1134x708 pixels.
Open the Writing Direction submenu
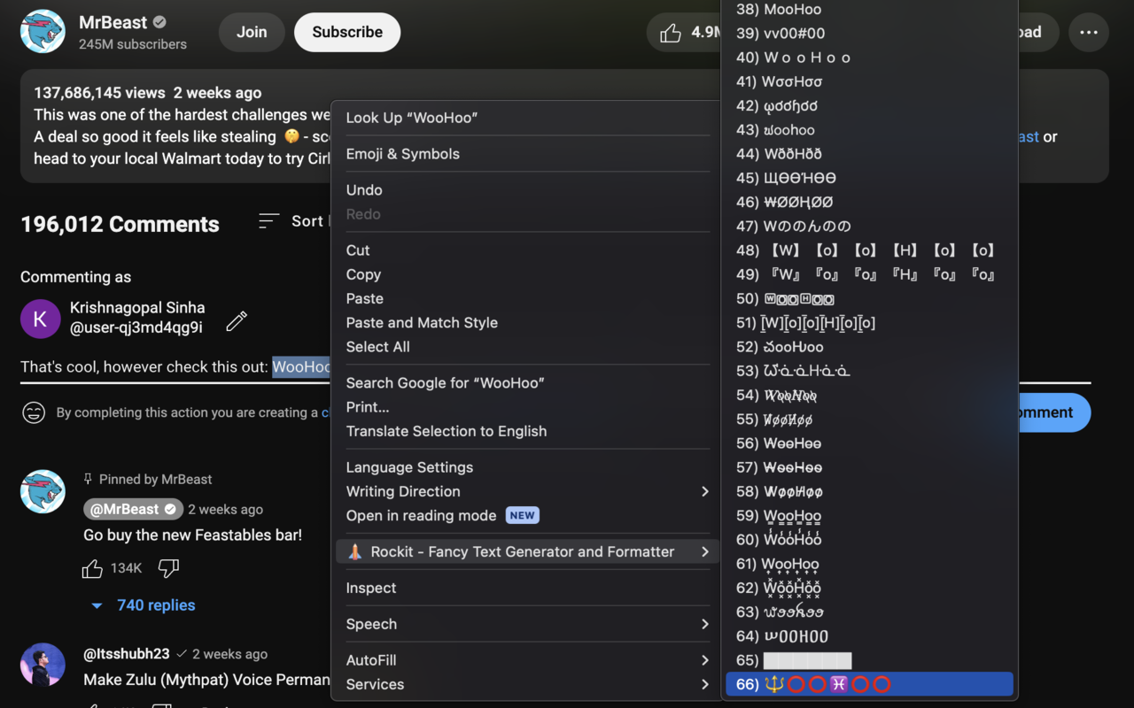[x=527, y=491]
